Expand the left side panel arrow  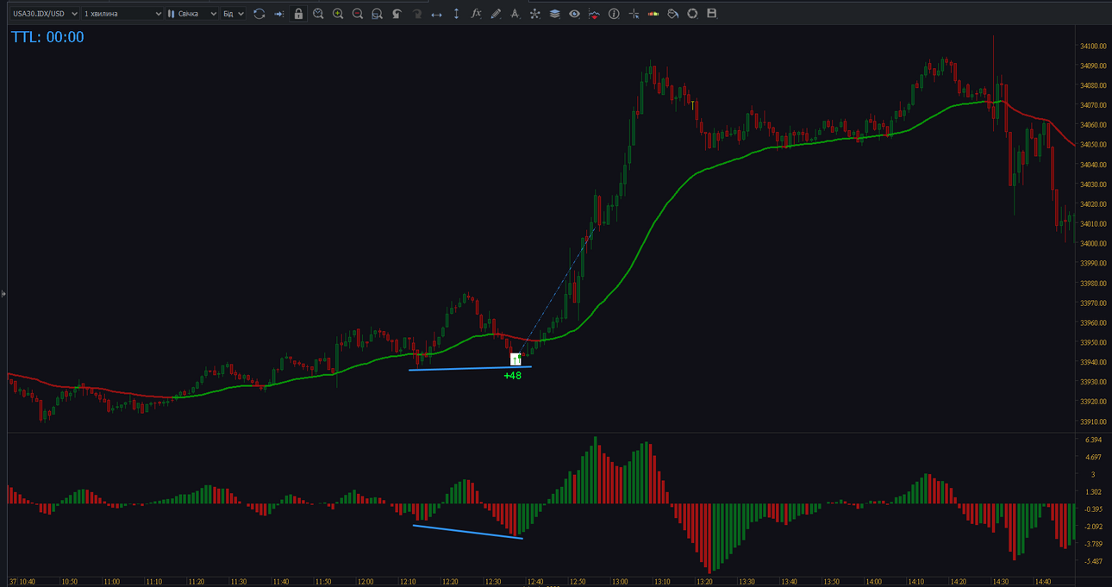click(3, 294)
